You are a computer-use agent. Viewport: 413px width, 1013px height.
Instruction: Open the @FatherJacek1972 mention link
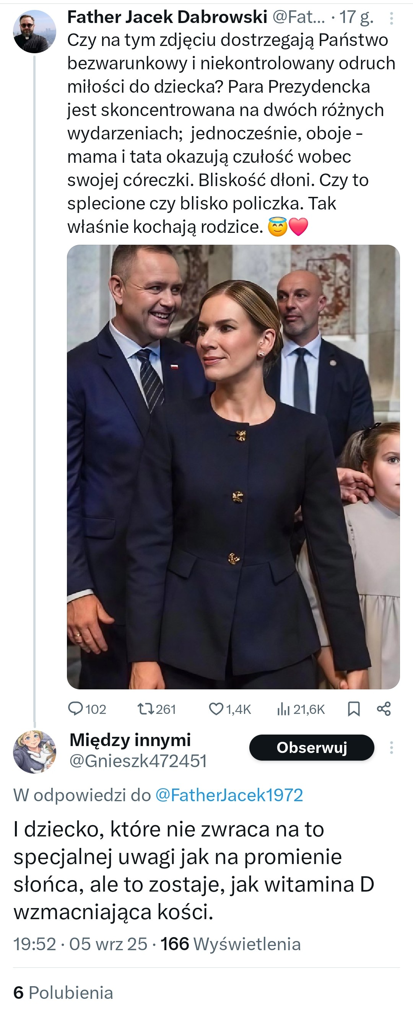click(229, 795)
